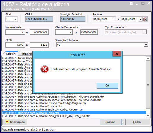Select Relatorio para Auditoria Entrada.rtm
Viewport: 153px width, 133px height.
click(74, 106)
